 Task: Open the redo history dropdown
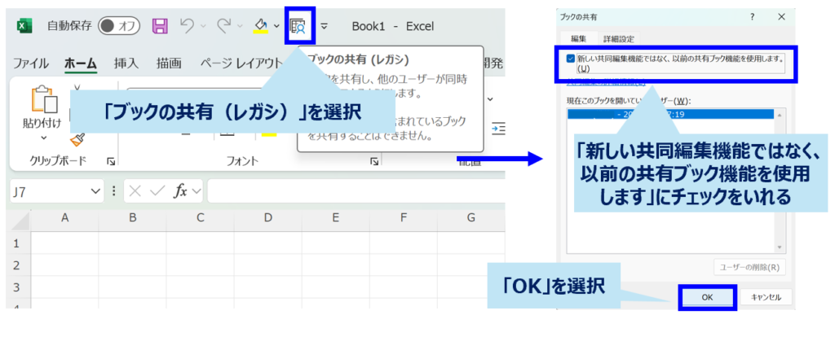[x=241, y=26]
